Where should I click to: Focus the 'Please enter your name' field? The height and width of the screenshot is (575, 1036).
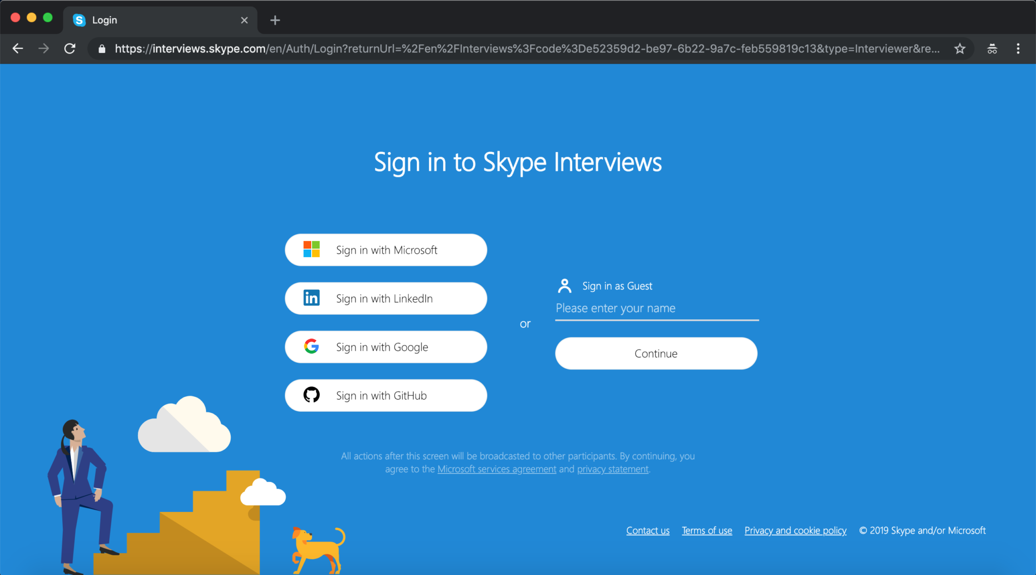click(x=657, y=308)
